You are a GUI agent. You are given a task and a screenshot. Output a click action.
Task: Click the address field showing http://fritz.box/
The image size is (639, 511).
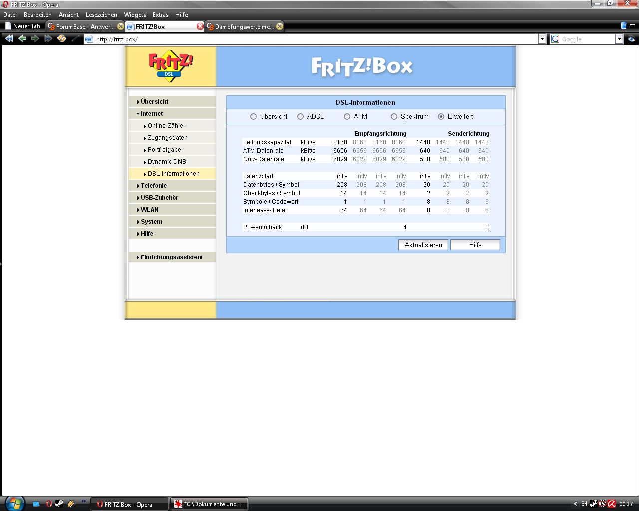click(316, 39)
